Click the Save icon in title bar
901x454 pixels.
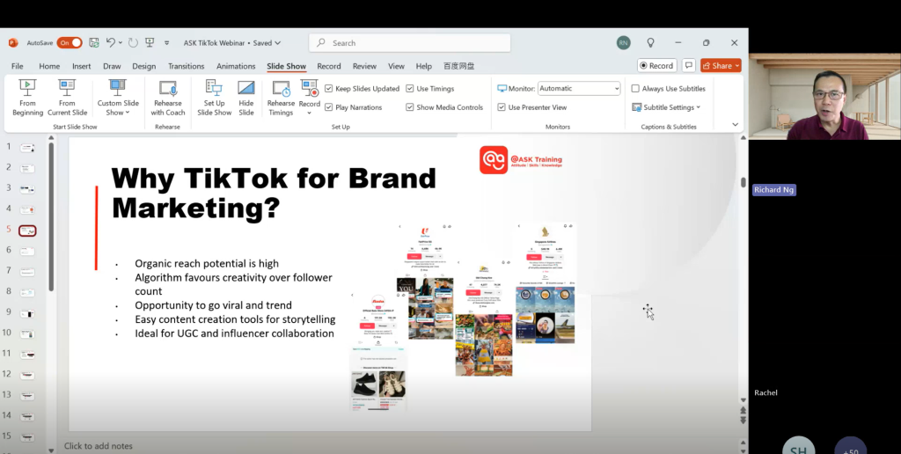92,42
